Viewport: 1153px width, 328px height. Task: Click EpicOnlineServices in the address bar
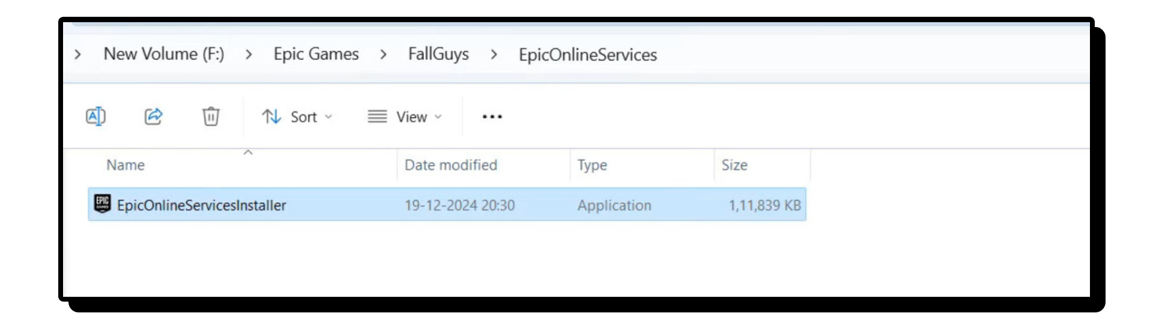point(587,55)
